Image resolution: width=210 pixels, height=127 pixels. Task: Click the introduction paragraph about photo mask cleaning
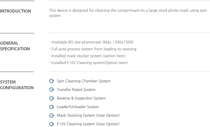pos(128,13)
